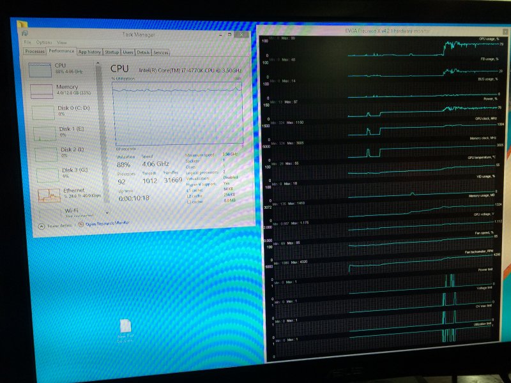Click the Task Manager title bar icon
Image resolution: width=511 pixels, height=383 pixels.
tap(25, 33)
